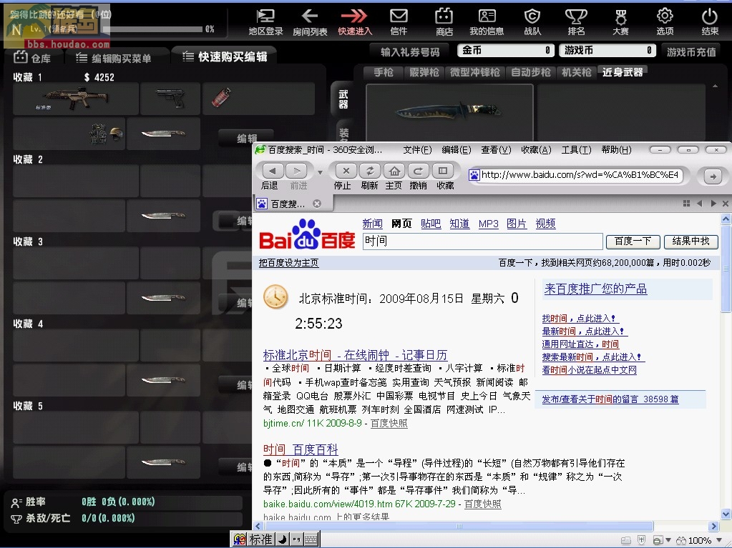Click the 游戏币充值 recharge button
The height and width of the screenshot is (548, 732).
691,51
